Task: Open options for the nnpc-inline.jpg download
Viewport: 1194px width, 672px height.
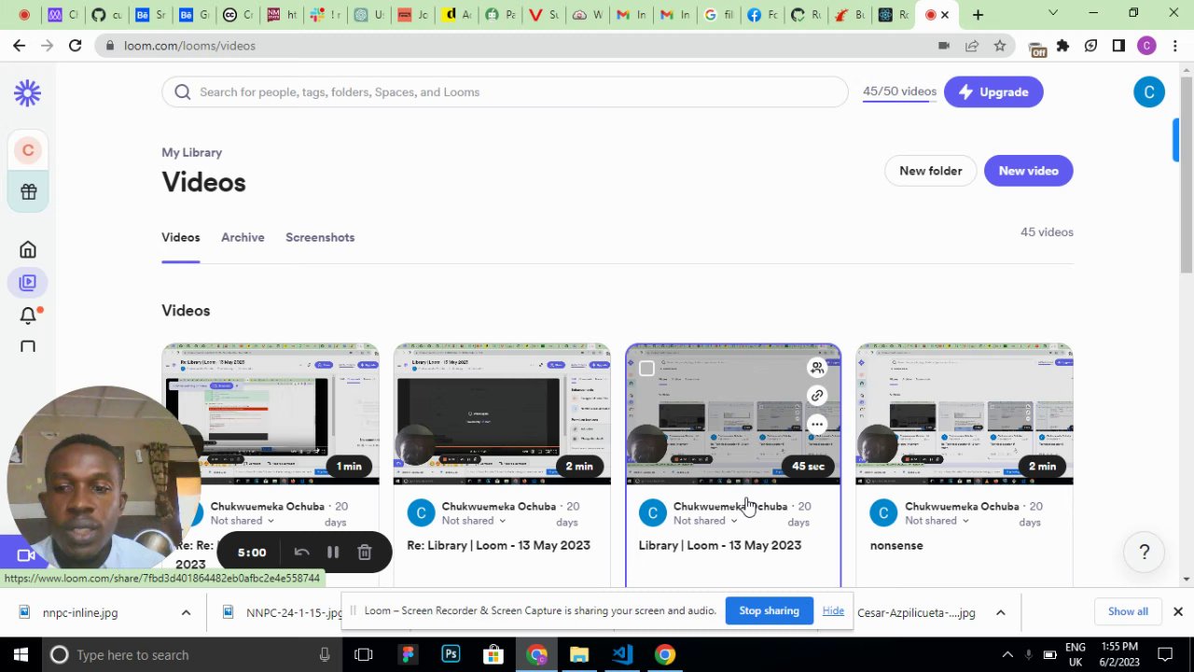Action: click(186, 612)
